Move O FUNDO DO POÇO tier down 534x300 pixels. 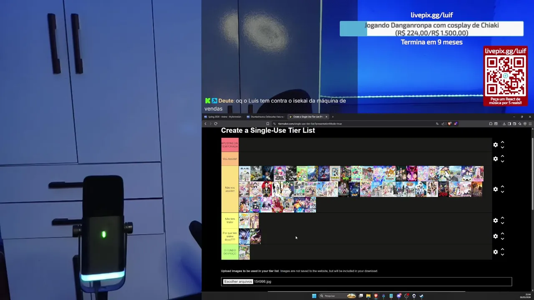coord(502,255)
